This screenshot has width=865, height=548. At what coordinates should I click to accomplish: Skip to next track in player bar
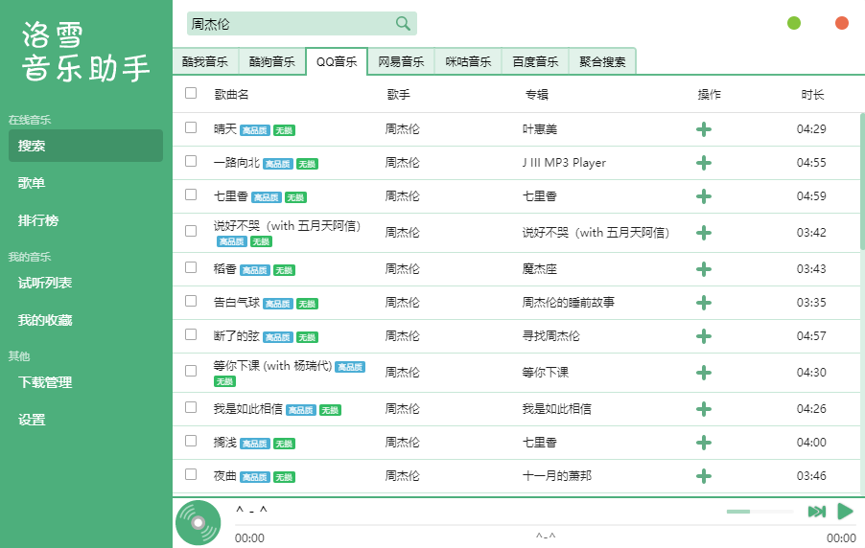817,512
